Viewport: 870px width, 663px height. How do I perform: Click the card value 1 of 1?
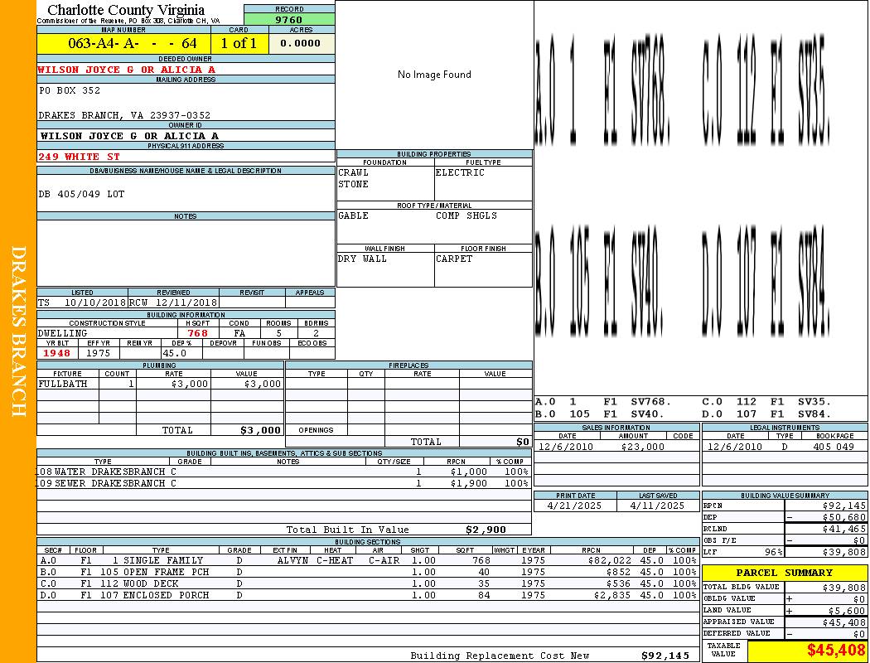tap(239, 43)
